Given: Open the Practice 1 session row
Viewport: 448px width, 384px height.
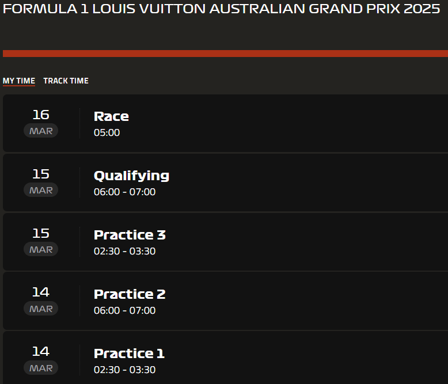Looking at the screenshot, I should pyautogui.click(x=225, y=358).
